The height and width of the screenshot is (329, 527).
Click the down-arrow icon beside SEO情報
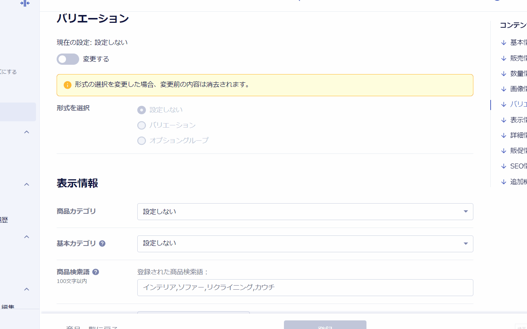[504, 166]
